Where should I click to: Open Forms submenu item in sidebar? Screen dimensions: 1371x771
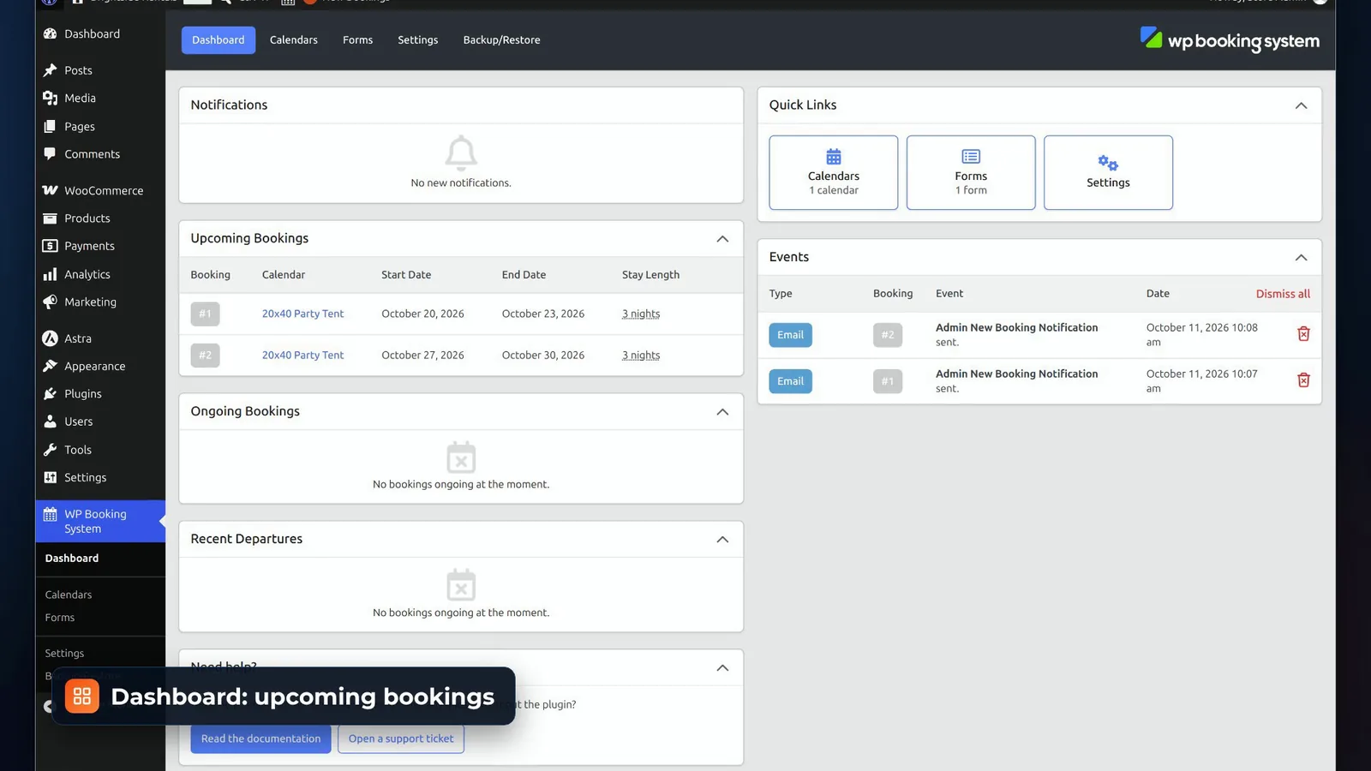click(60, 618)
